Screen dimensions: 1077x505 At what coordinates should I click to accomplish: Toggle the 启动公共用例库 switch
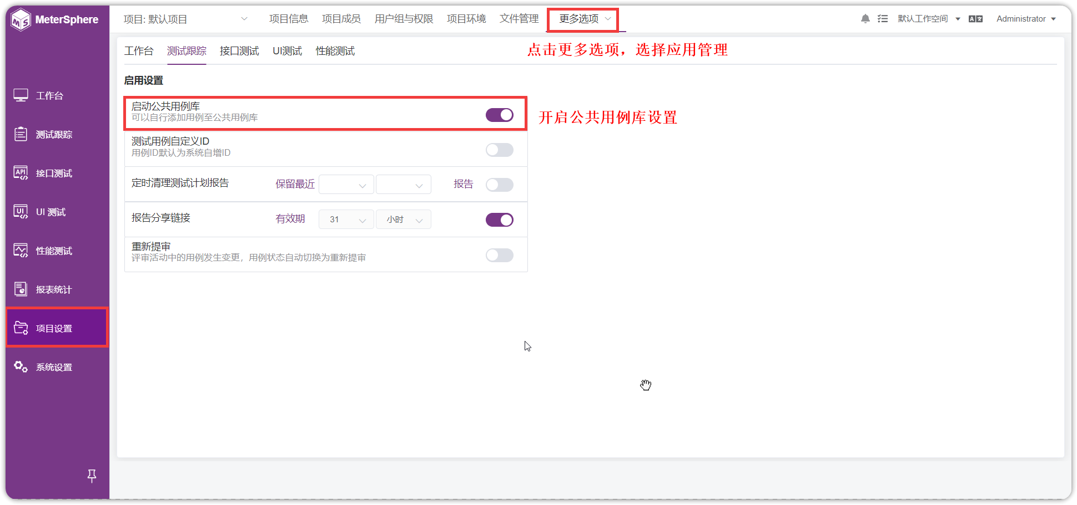tap(500, 115)
